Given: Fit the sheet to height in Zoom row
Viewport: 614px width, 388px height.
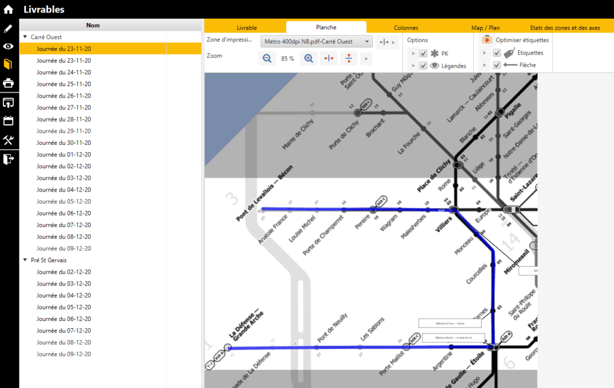Looking at the screenshot, I should pos(348,59).
